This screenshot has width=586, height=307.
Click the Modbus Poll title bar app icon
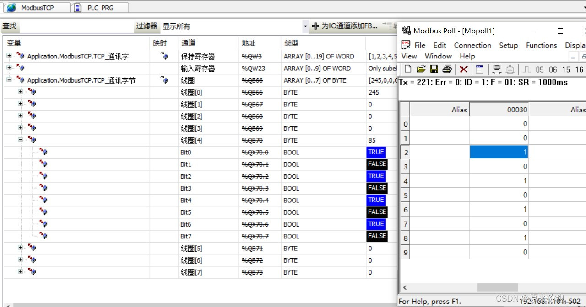point(407,31)
